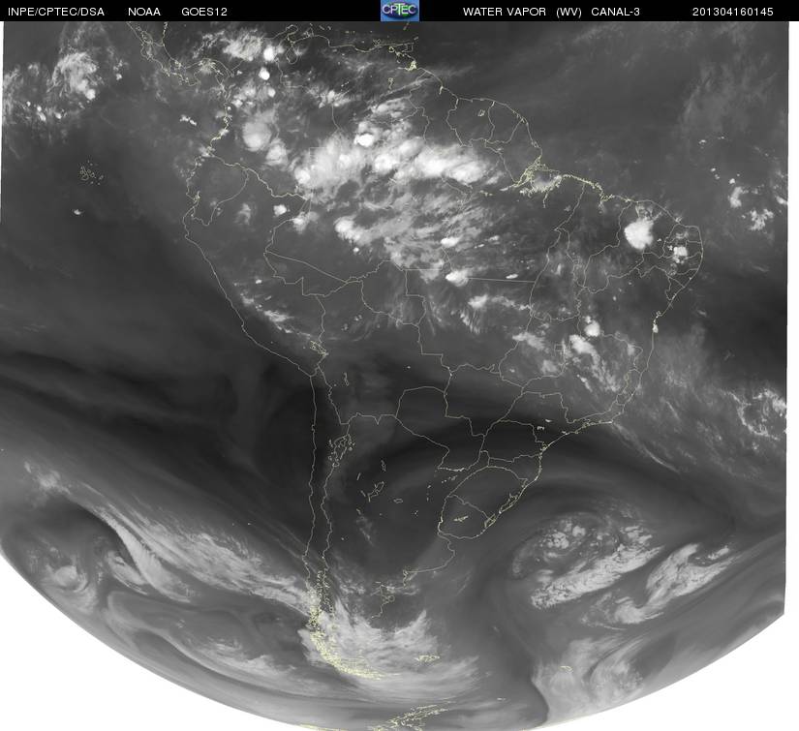
Task: Click the CPTEC logo in header
Action: (400, 11)
